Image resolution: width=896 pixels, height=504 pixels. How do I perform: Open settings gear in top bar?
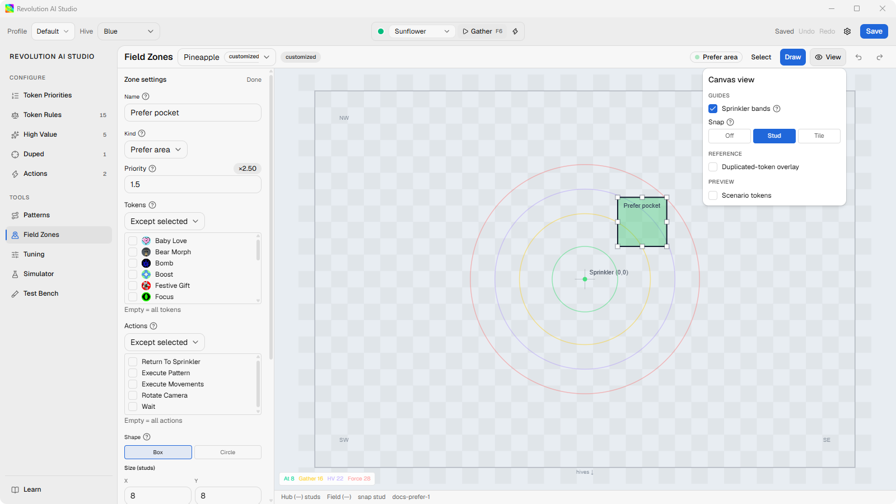coord(847,31)
